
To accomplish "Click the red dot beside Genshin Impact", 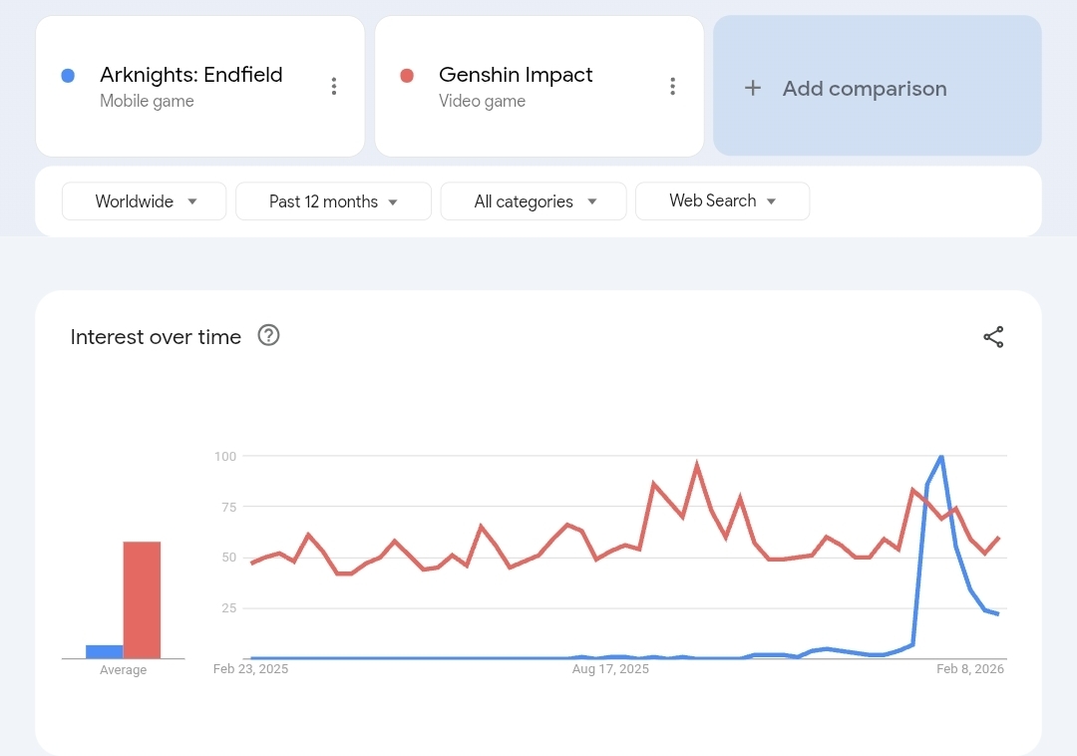I will click(407, 76).
